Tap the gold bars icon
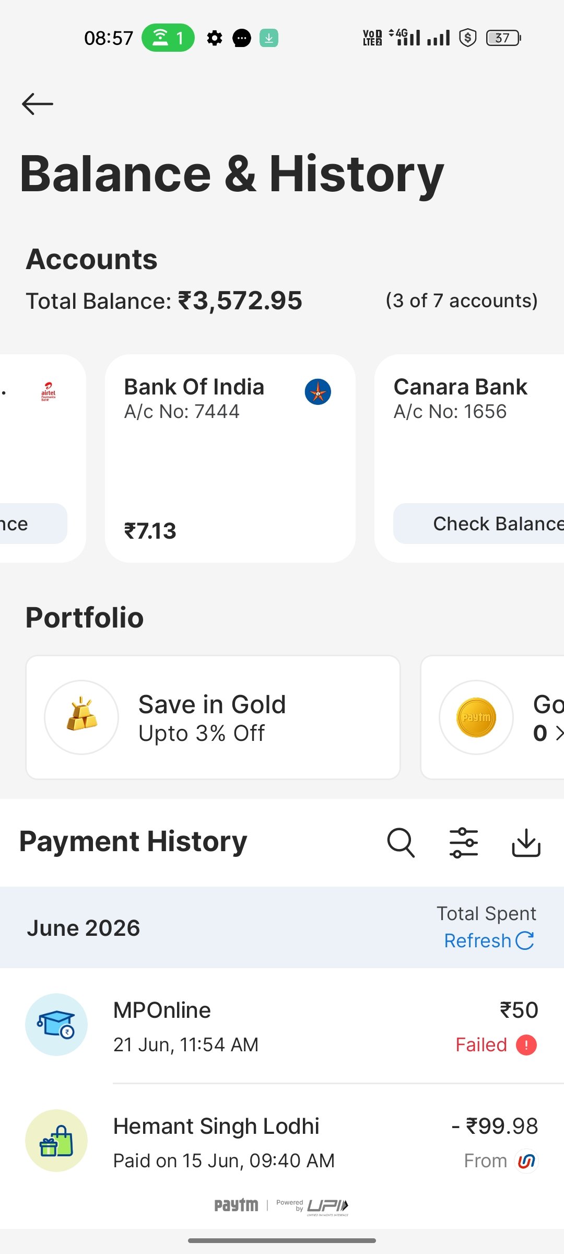The width and height of the screenshot is (564, 1254). (x=81, y=717)
